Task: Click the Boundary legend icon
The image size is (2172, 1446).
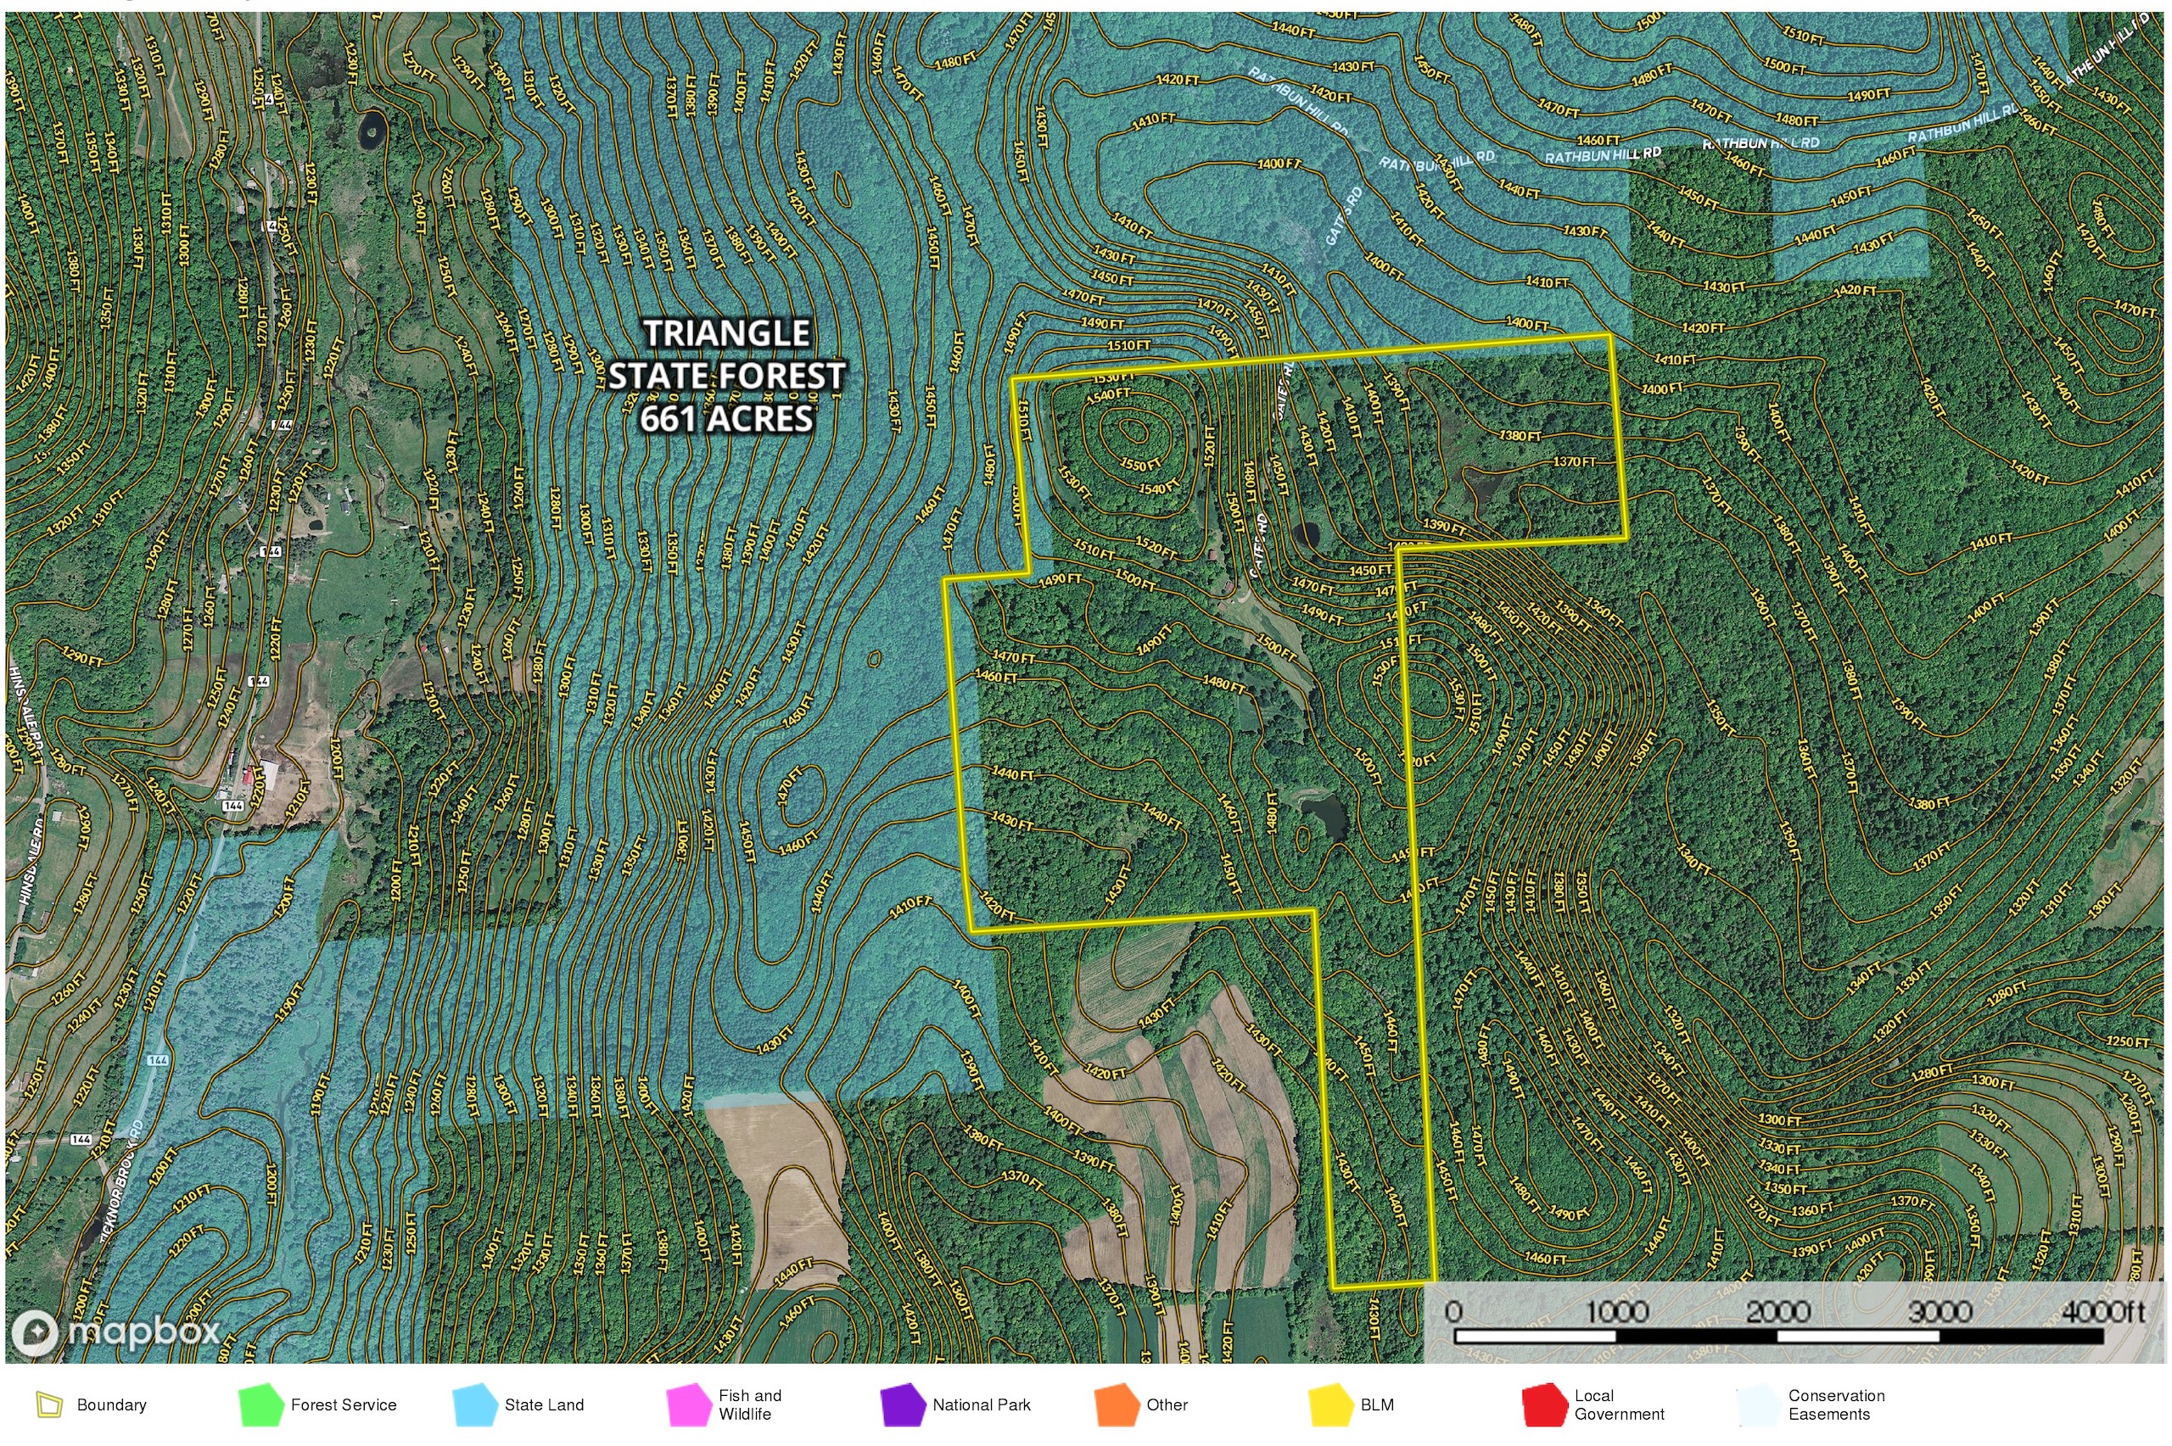Action: coord(48,1404)
